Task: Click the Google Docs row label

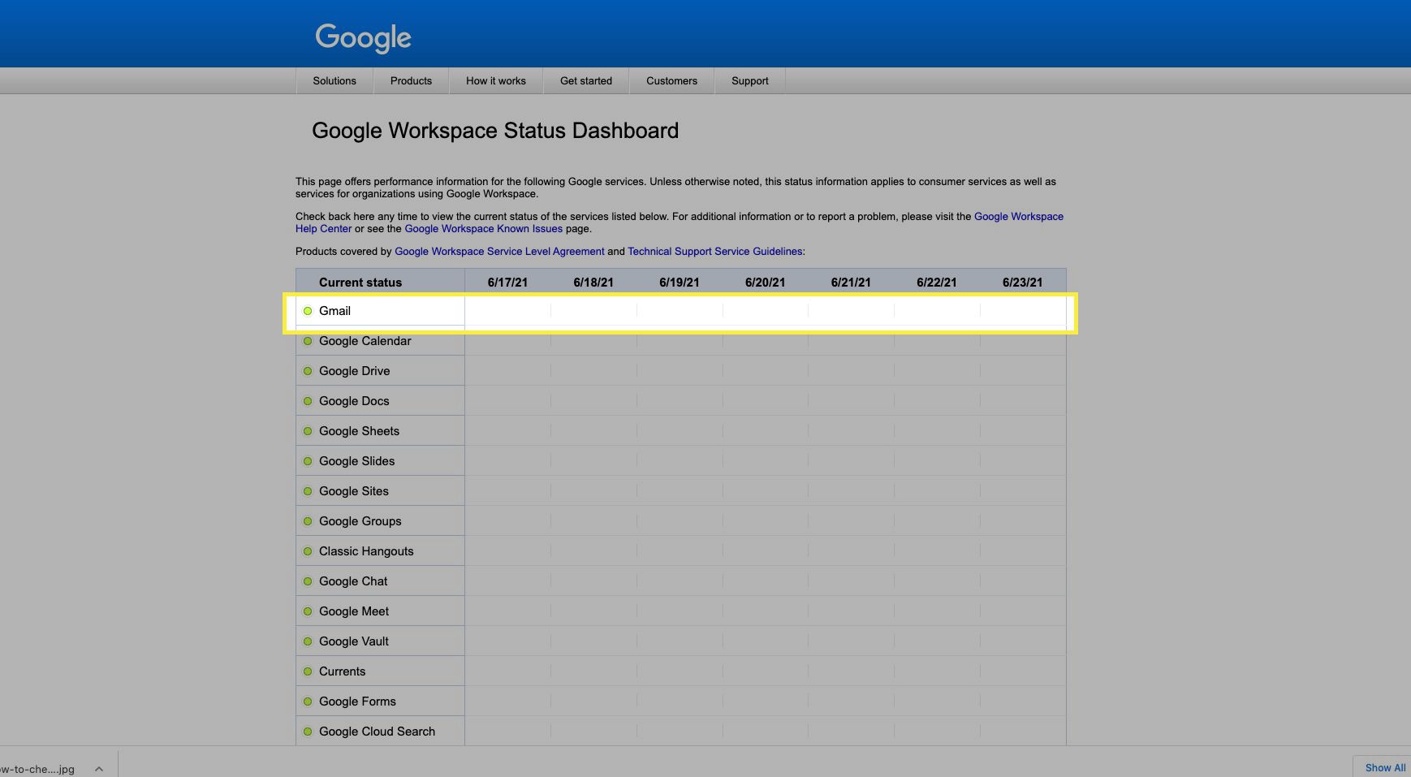Action: pos(354,401)
